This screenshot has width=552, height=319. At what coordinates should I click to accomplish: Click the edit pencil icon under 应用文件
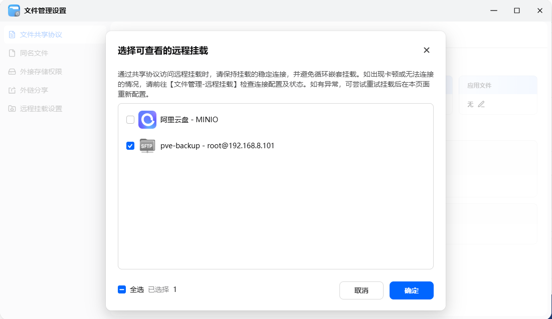481,104
